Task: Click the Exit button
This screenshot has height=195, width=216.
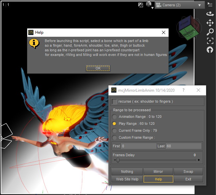Action: click(188, 179)
